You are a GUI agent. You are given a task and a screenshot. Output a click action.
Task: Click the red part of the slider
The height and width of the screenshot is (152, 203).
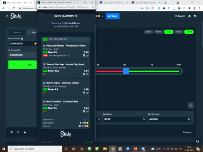pos(109,71)
